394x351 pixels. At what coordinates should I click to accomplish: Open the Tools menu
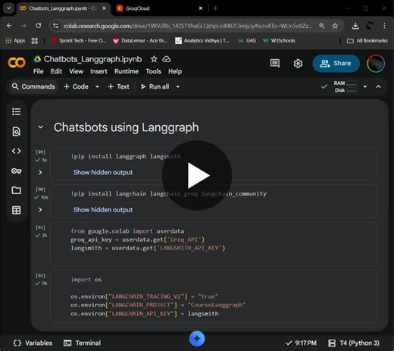click(153, 71)
